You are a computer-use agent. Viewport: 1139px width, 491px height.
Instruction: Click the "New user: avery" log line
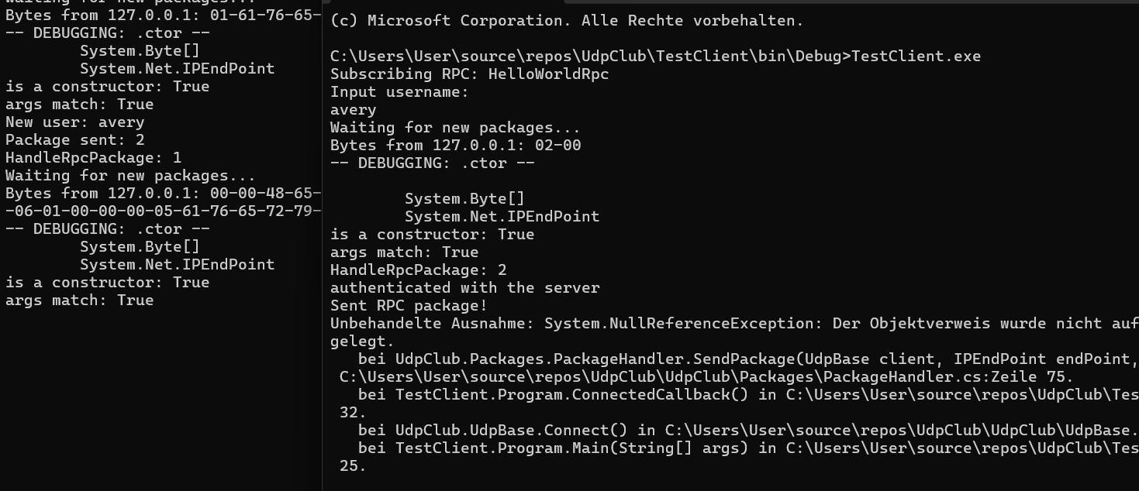[74, 122]
